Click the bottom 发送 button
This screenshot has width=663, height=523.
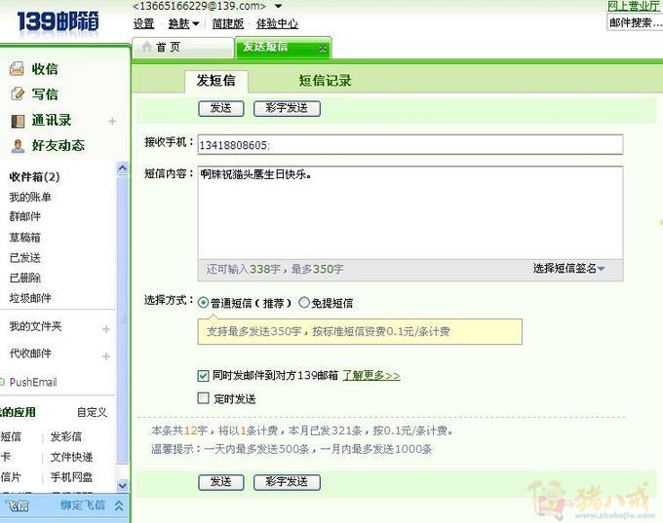[221, 482]
